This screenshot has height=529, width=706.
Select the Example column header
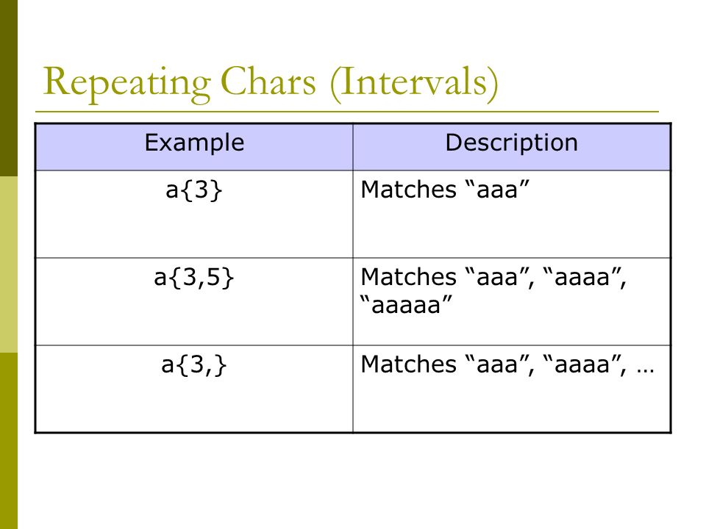click(x=194, y=143)
